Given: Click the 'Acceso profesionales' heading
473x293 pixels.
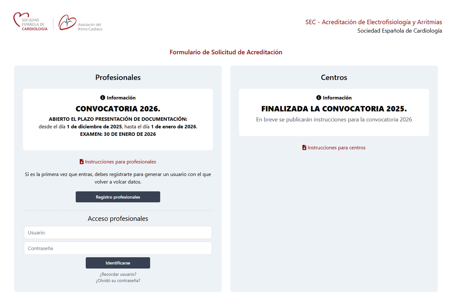Looking at the screenshot, I should click(x=118, y=219).
